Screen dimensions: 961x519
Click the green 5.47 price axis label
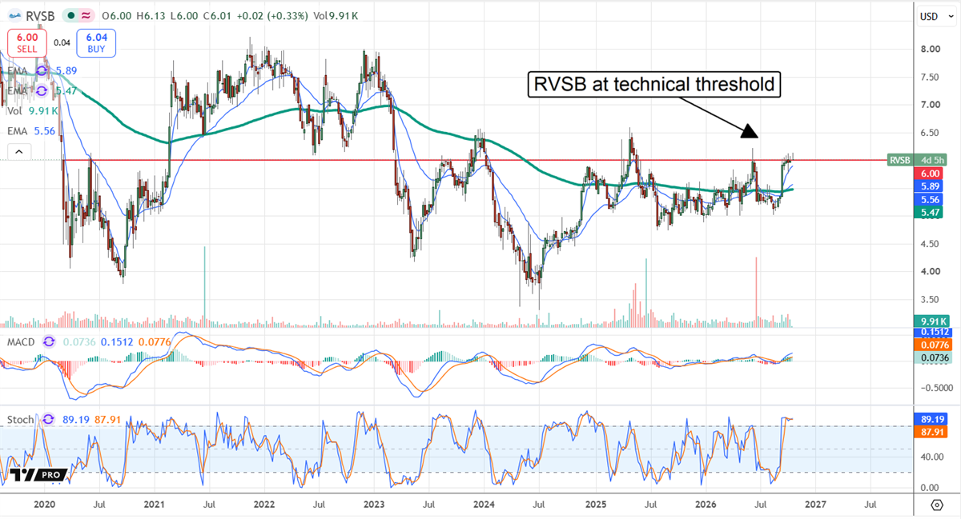coord(929,212)
